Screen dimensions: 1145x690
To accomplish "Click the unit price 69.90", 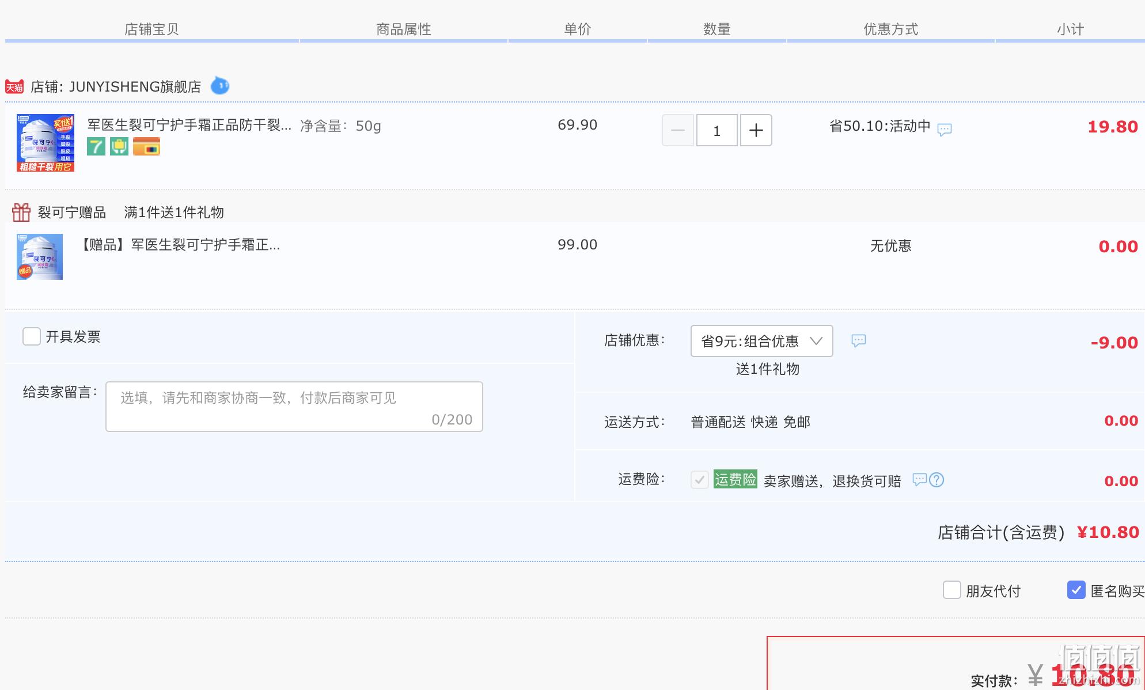I will 578,125.
